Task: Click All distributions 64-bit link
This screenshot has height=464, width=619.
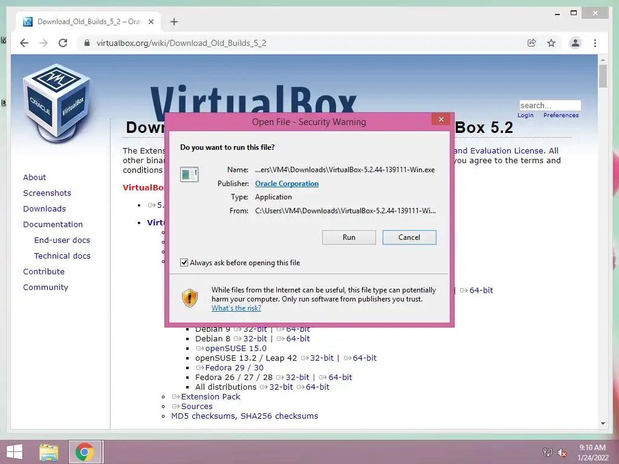Action: coord(317,387)
